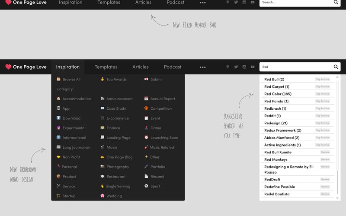Select the 'Redesign (21)' suggestion
Image resolution: width=346 pixels, height=216 pixels.
pos(297,123)
